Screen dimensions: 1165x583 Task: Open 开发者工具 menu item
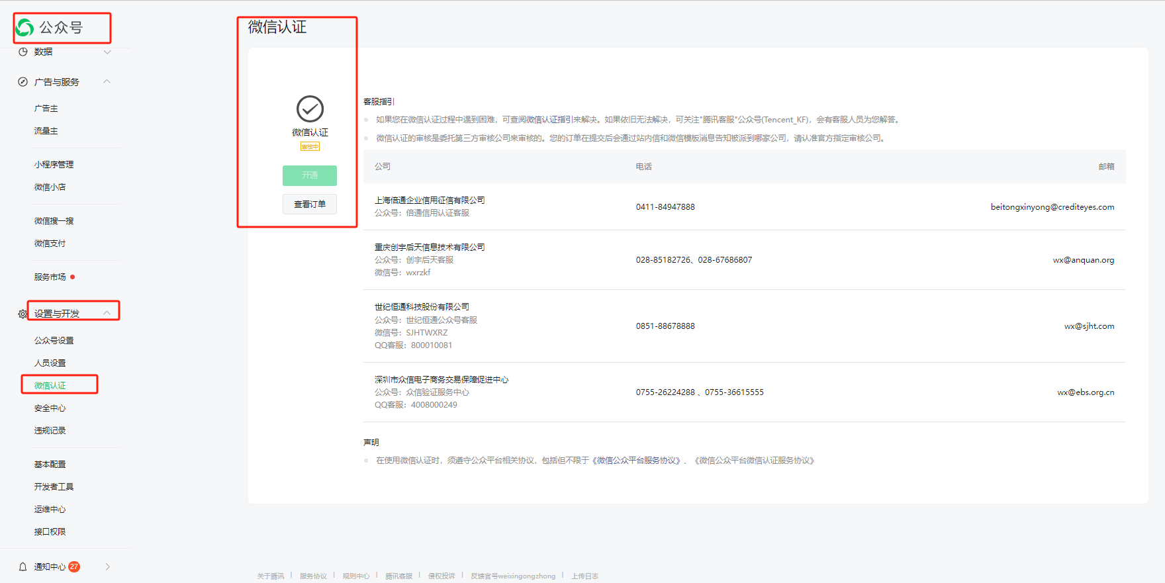tap(54, 487)
